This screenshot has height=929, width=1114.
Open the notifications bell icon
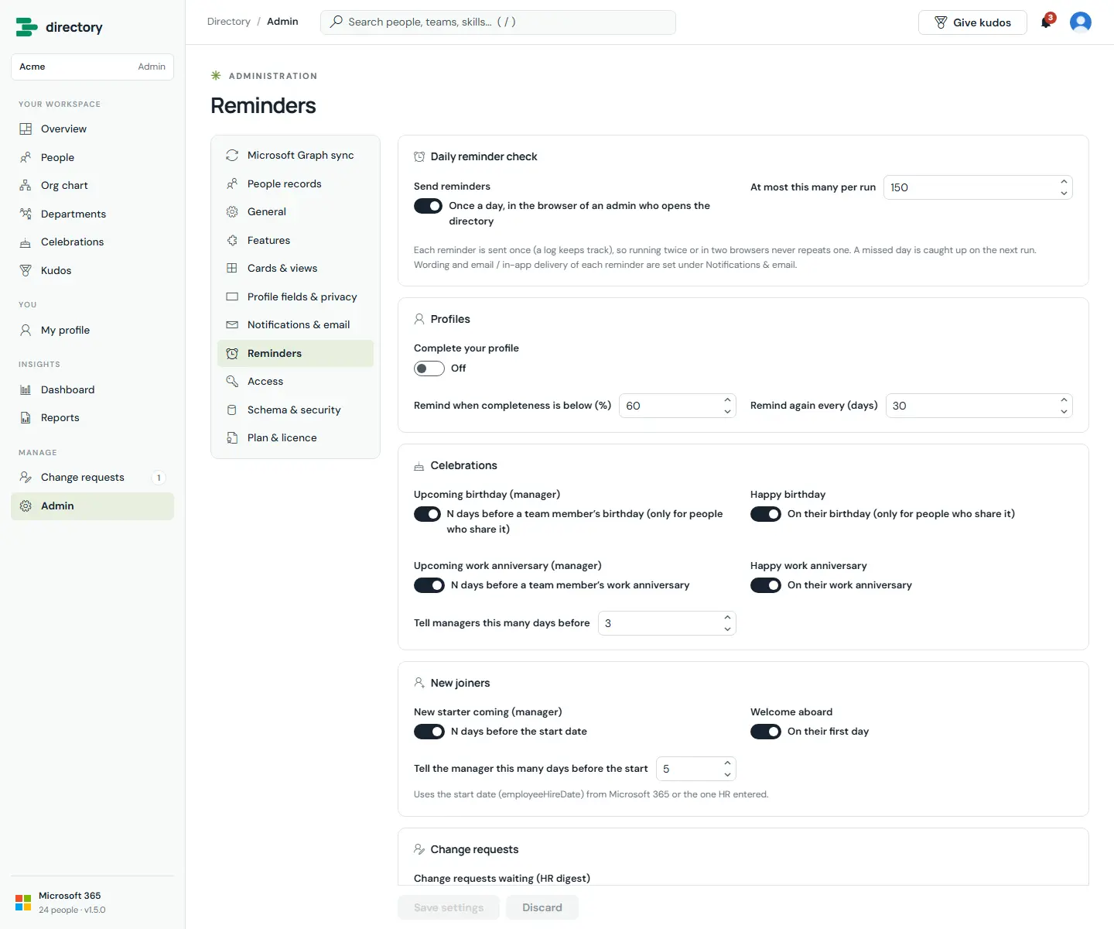tap(1046, 22)
